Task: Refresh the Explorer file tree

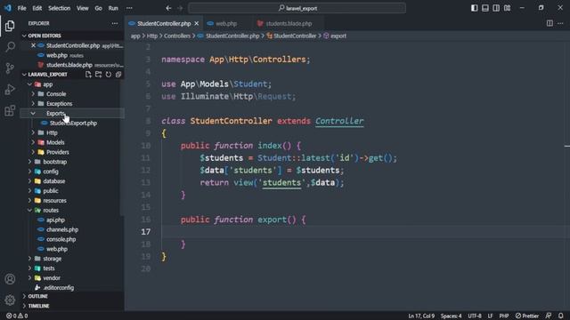Action: (x=109, y=75)
